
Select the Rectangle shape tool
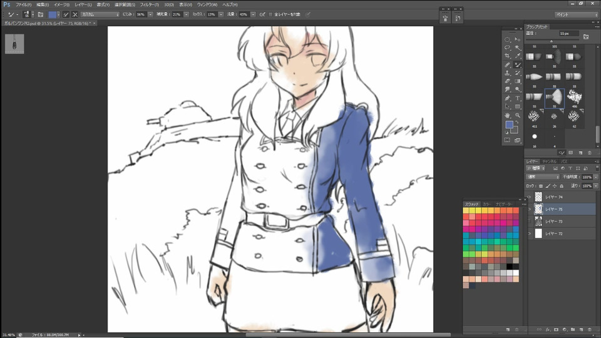[518, 106]
